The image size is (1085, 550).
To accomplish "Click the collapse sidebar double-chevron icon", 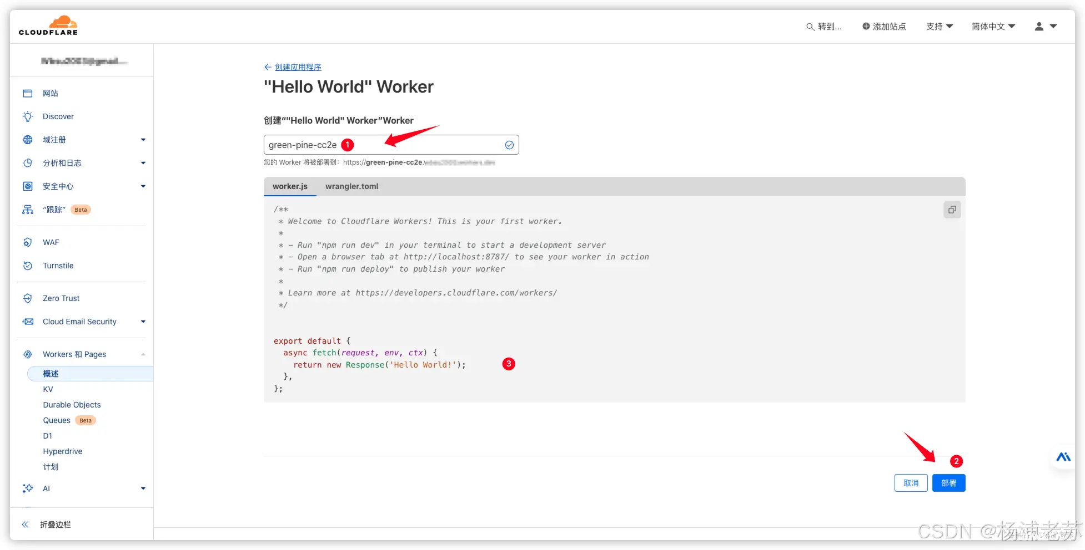I will (x=25, y=524).
